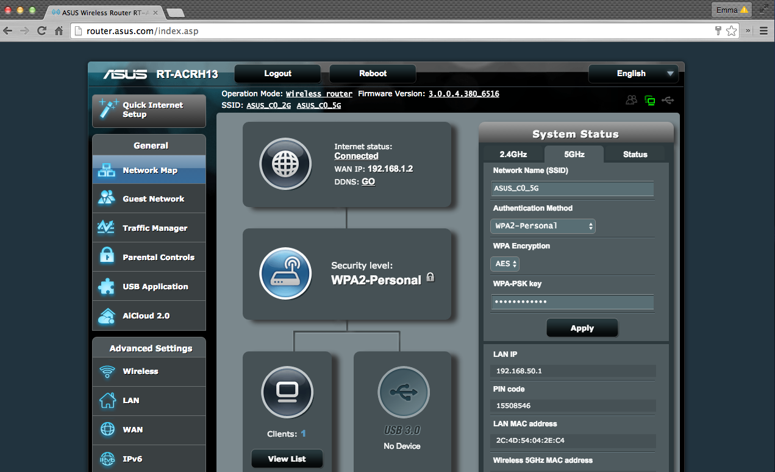Click the Apply button
Screen dimensions: 775x472
(582, 328)
